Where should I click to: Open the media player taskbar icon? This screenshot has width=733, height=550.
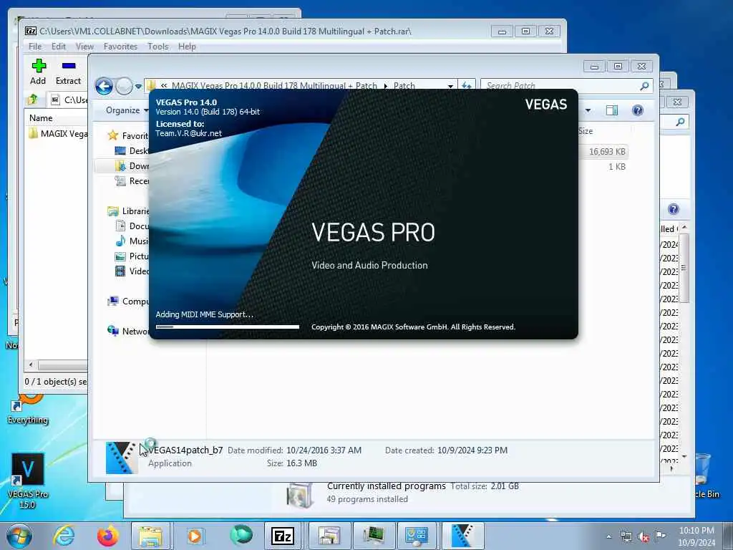tap(195, 536)
